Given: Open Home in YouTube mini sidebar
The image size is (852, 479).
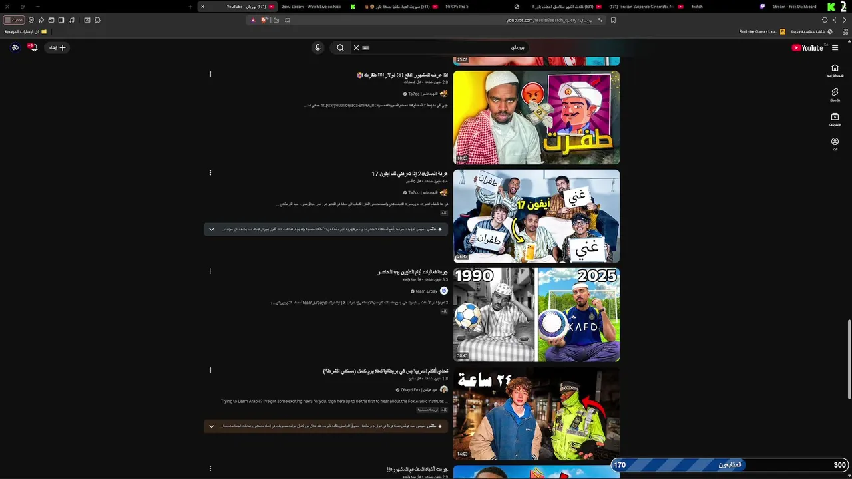Looking at the screenshot, I should pos(835,70).
